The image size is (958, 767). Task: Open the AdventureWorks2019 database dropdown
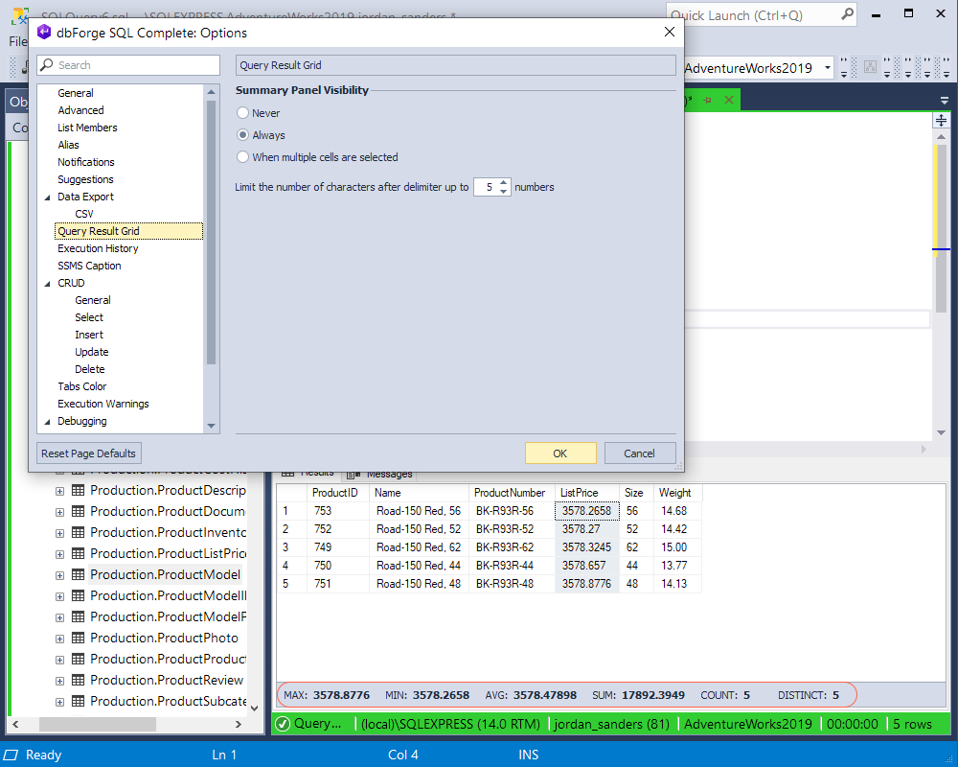(828, 68)
